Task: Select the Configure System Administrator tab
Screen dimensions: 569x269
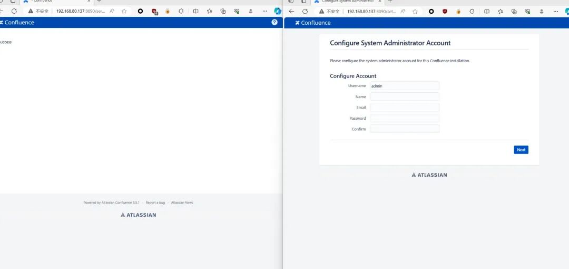Action: [x=347, y=2]
